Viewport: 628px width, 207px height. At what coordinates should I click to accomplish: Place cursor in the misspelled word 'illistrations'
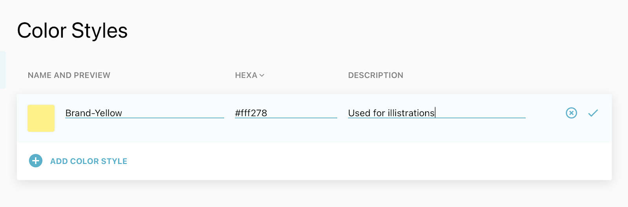click(x=411, y=113)
